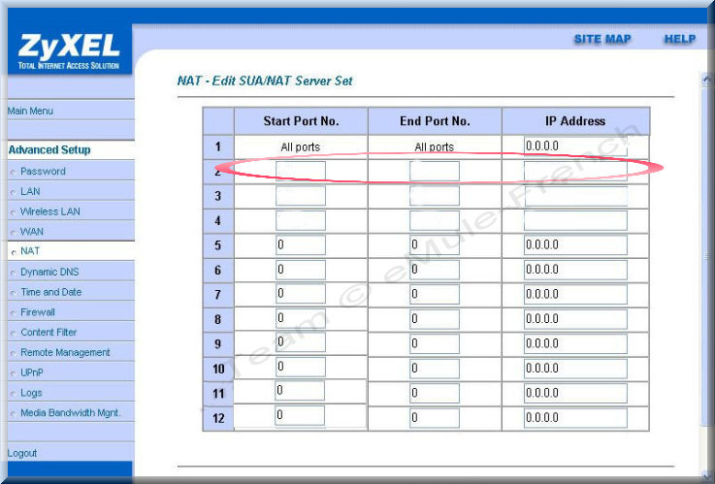Viewport: 715px width, 484px height.
Task: Focus End Port field in row 10
Action: click(434, 369)
